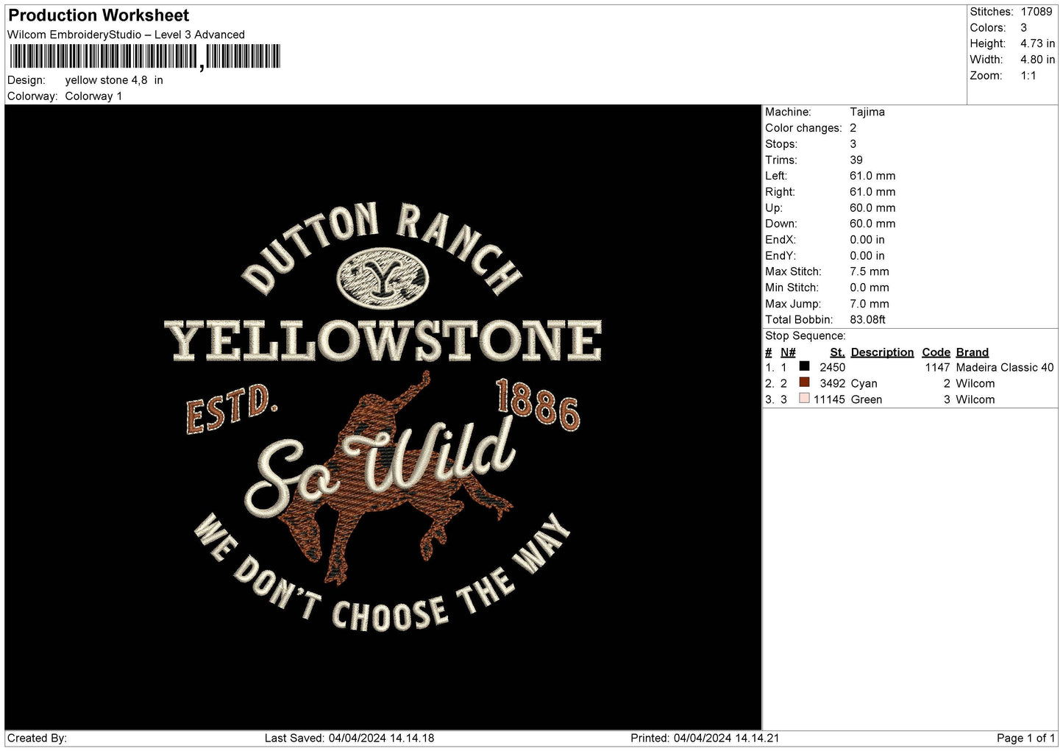Click the Height value 4.73 in
This screenshot has width=1063, height=751.
click(1038, 44)
